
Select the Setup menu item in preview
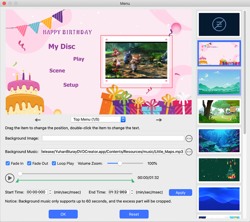click(x=71, y=85)
